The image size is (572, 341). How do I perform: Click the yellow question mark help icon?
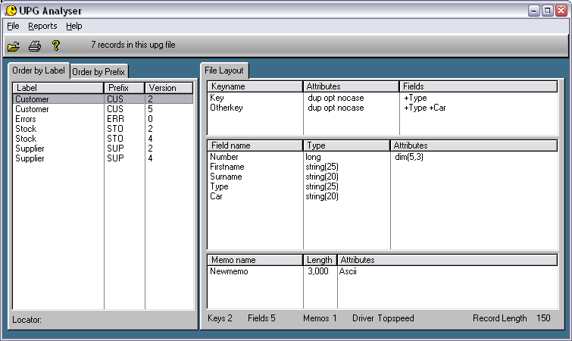pos(55,45)
